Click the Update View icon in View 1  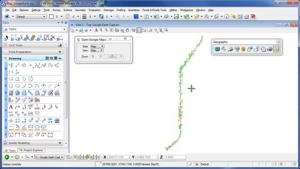pyautogui.click(x=96, y=30)
